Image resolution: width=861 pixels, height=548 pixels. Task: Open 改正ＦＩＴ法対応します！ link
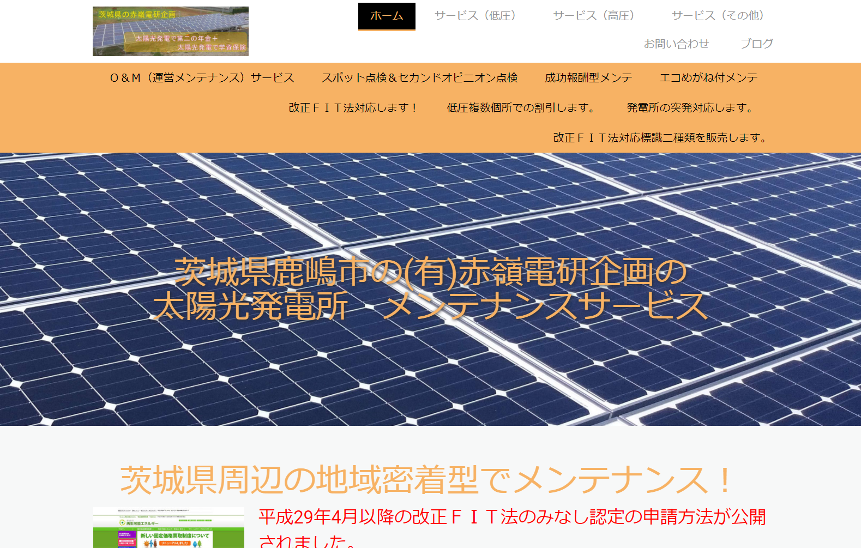click(x=354, y=108)
